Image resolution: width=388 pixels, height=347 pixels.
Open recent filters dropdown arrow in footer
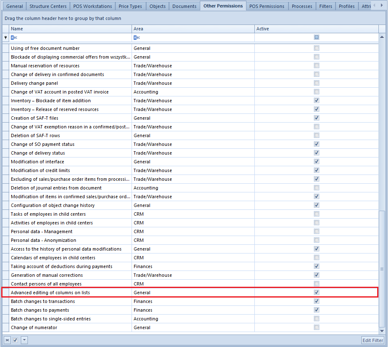pos(24,340)
